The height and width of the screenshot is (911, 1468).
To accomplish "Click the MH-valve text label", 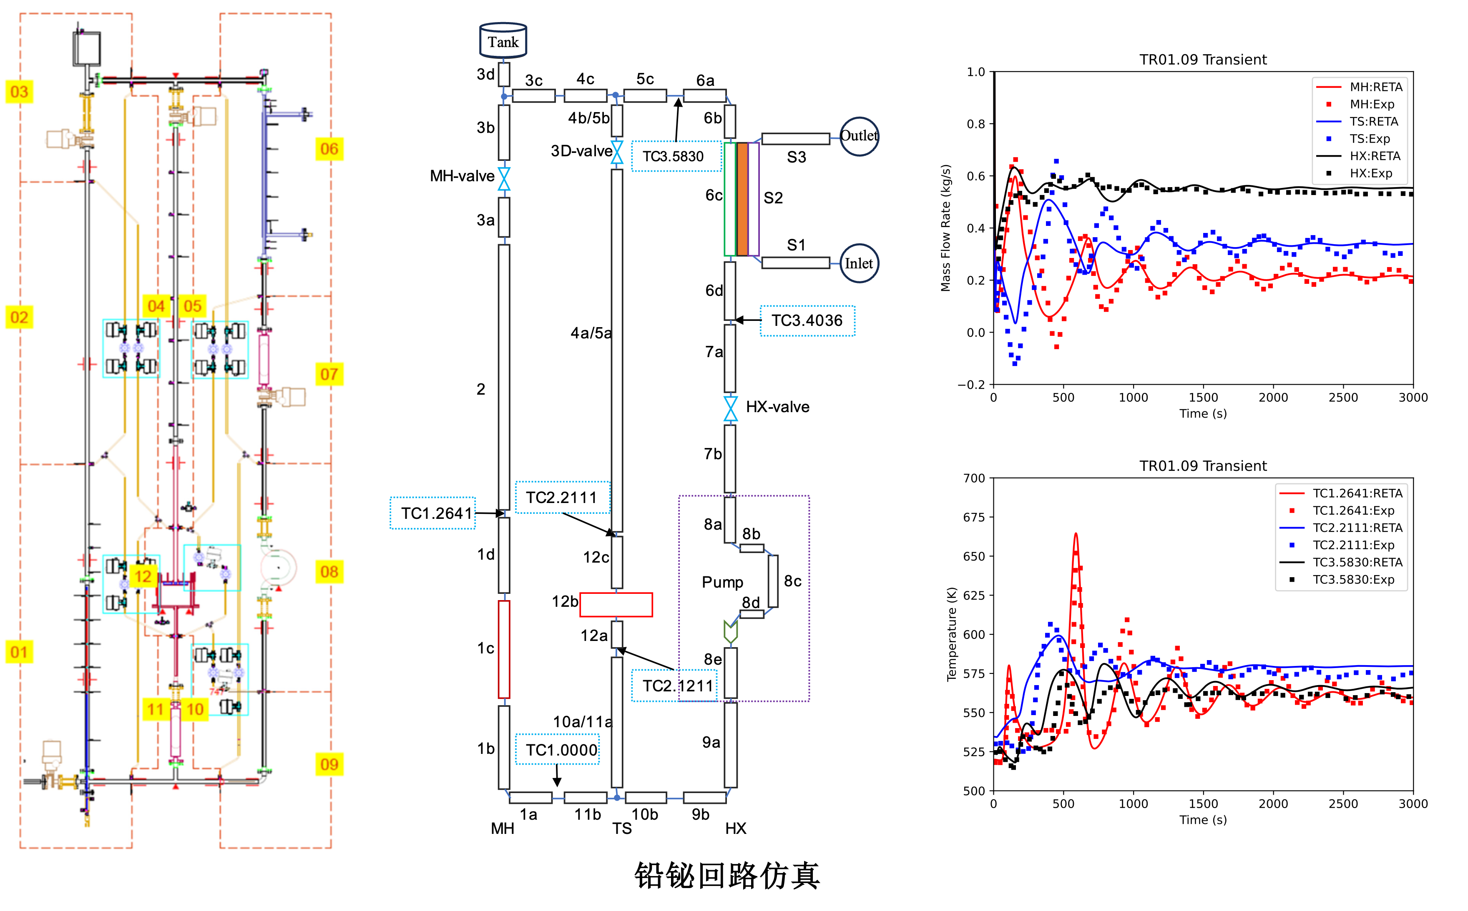I will 462,176.
